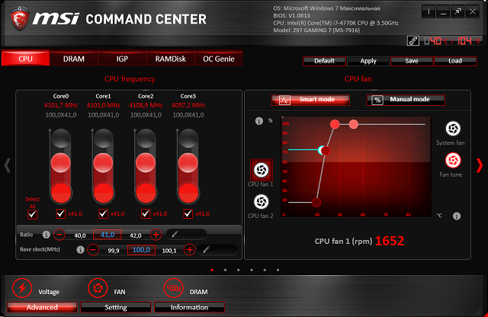Decrease Base clock with minus button
The height and width of the screenshot is (317, 488).
click(x=93, y=249)
